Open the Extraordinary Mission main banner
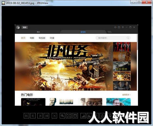Viewport: 153px width, 126px height. coord(64,66)
